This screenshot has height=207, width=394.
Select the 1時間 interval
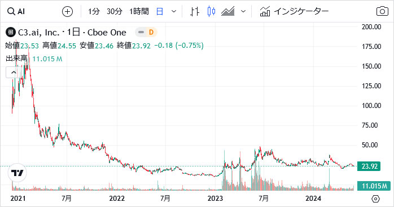139,11
